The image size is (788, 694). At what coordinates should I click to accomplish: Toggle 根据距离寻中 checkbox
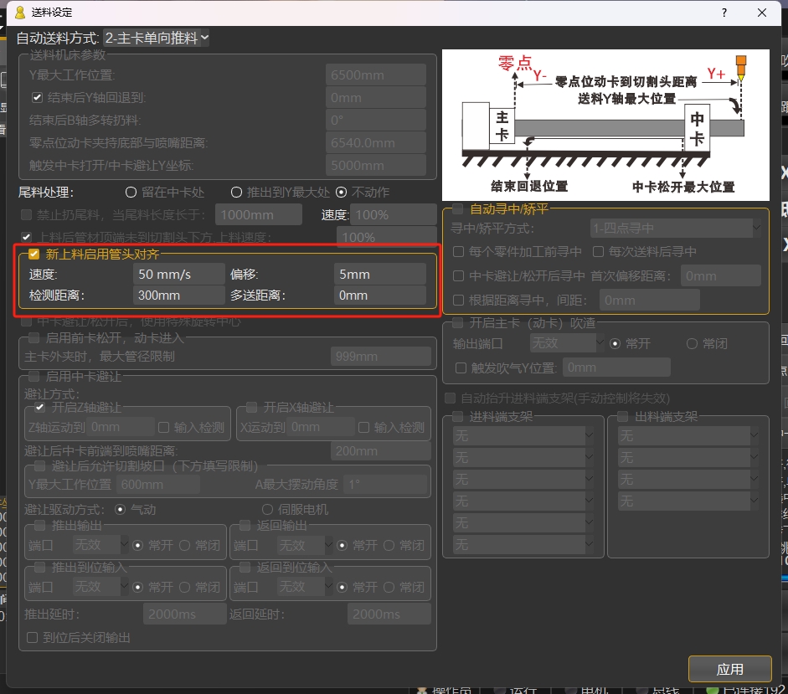point(458,300)
